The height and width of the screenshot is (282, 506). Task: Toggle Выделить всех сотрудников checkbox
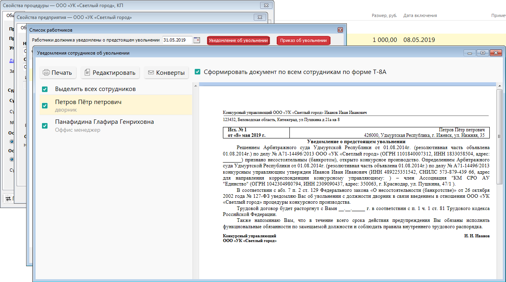click(45, 89)
